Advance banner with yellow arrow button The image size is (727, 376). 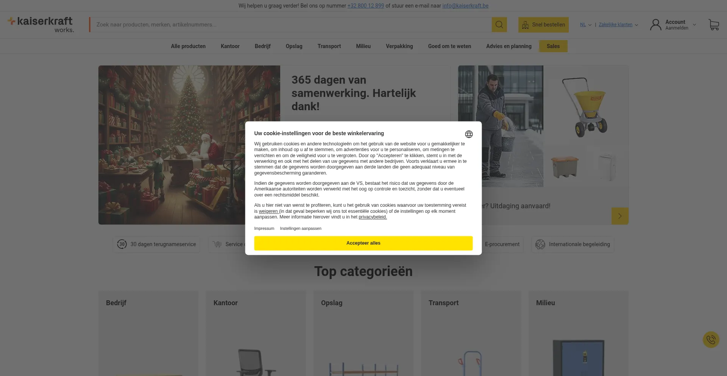620,216
